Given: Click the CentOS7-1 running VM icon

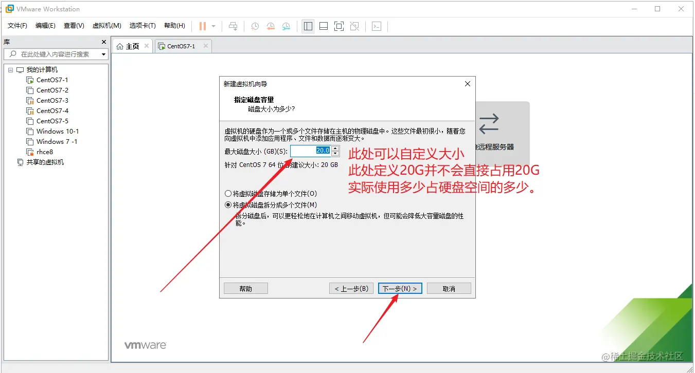Looking at the screenshot, I should coord(29,80).
